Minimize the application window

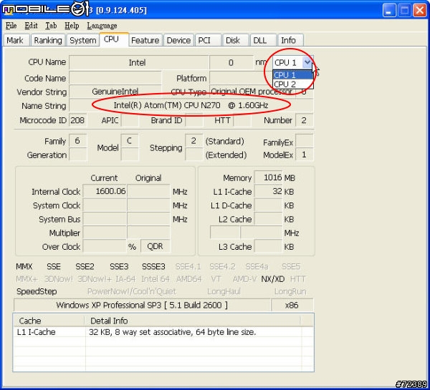pos(389,11)
